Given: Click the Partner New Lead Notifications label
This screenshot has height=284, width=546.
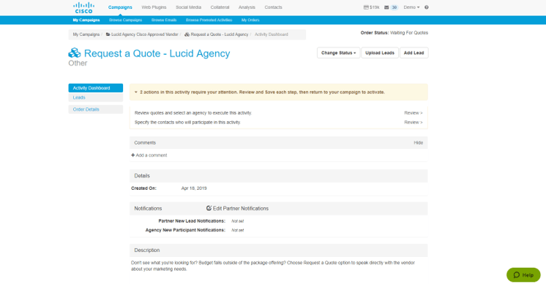Looking at the screenshot, I should [192, 220].
